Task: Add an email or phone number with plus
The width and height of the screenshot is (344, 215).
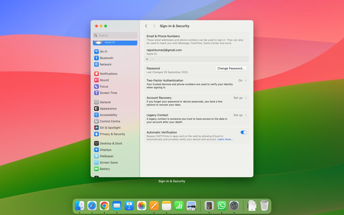Action: 147,59
